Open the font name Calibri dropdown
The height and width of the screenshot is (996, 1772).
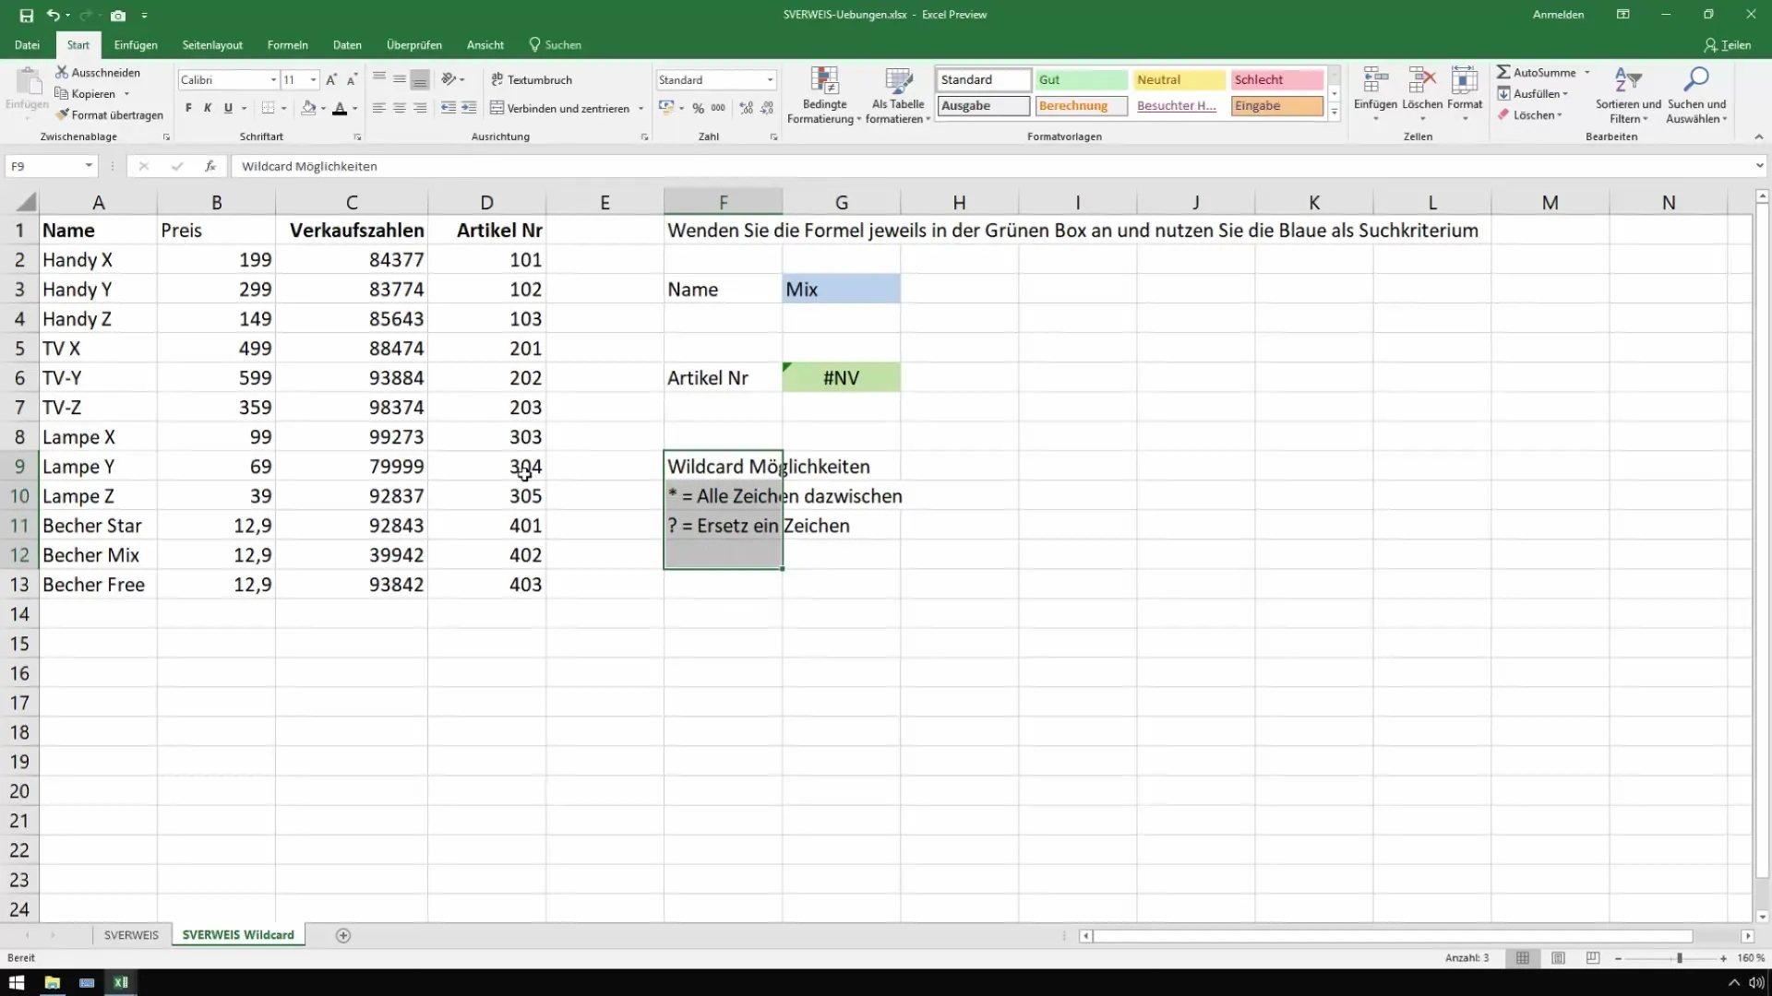273,80
